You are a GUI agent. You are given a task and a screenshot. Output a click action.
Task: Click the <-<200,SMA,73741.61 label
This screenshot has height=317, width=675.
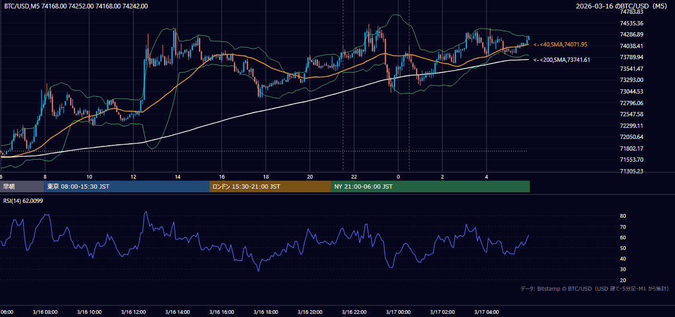point(562,60)
